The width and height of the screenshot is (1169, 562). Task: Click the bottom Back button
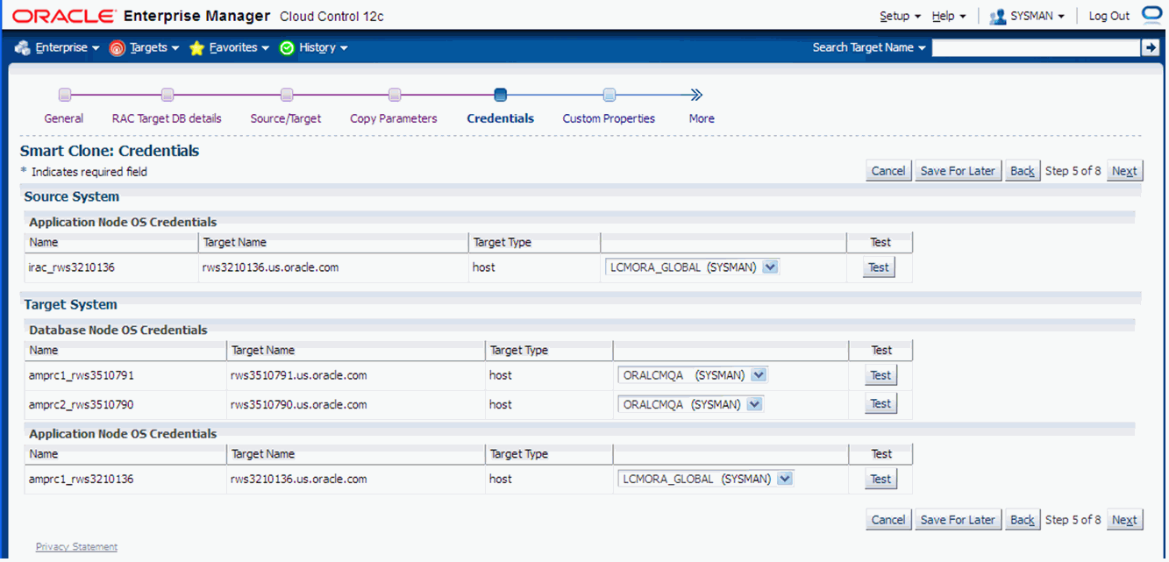tap(1023, 520)
